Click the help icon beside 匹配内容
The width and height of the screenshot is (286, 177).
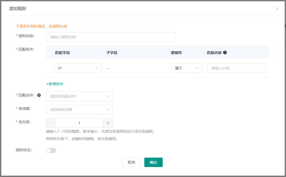(225, 52)
